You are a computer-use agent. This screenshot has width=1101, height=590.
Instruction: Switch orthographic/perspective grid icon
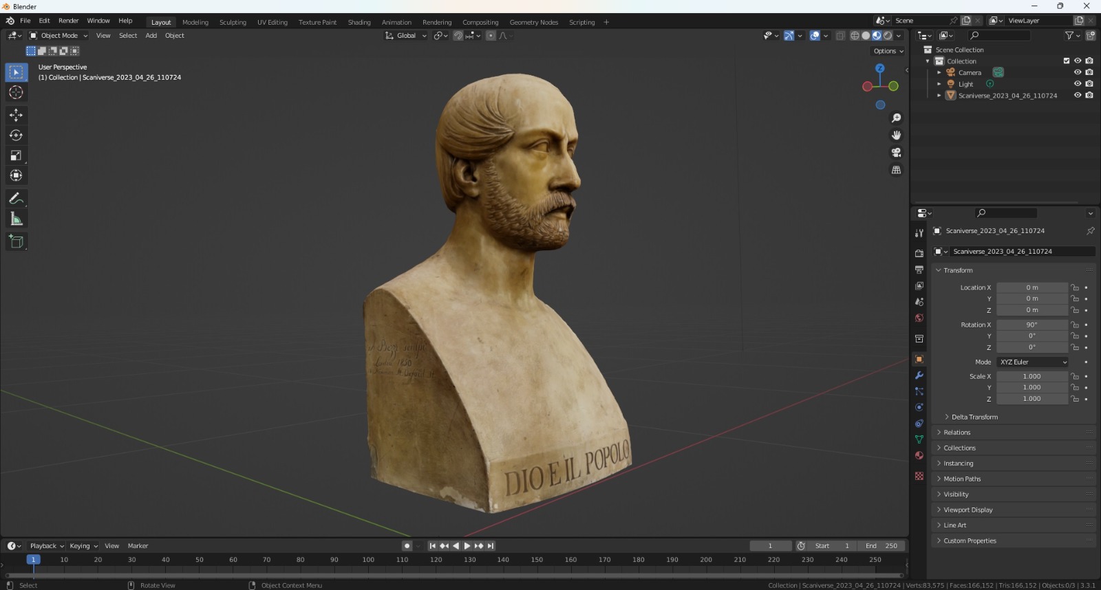896,170
